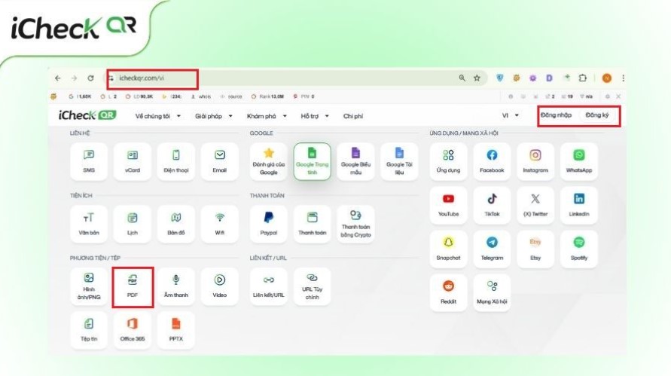Pick the Ứng dụng app card

tap(449, 161)
